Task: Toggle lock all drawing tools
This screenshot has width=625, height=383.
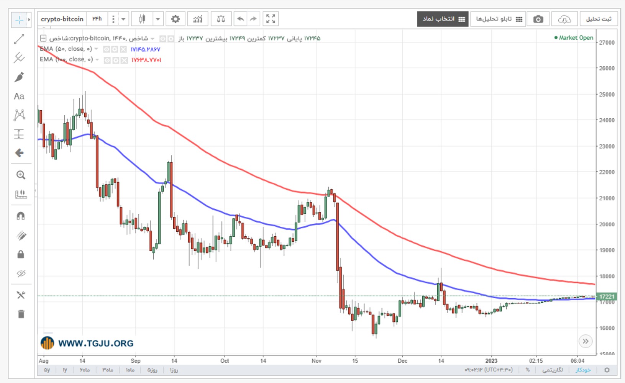Action: tap(21, 254)
